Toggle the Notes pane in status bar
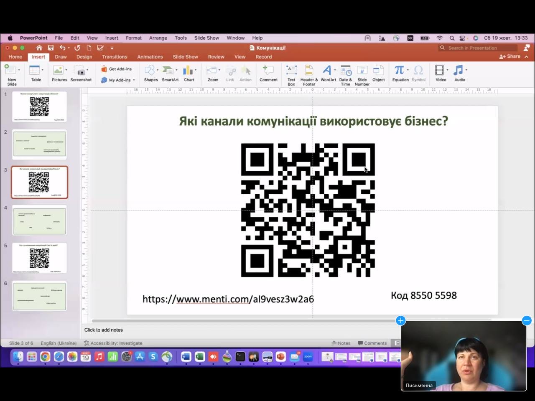The image size is (535, 401). (341, 343)
